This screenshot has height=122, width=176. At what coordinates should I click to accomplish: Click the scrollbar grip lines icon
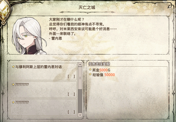[80, 78]
